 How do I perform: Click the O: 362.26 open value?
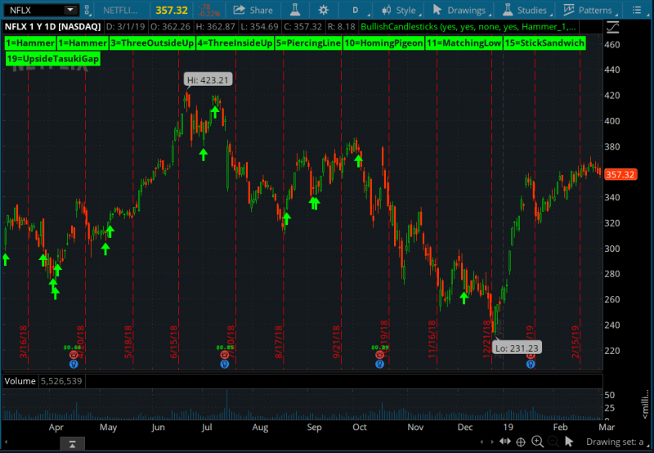click(170, 27)
